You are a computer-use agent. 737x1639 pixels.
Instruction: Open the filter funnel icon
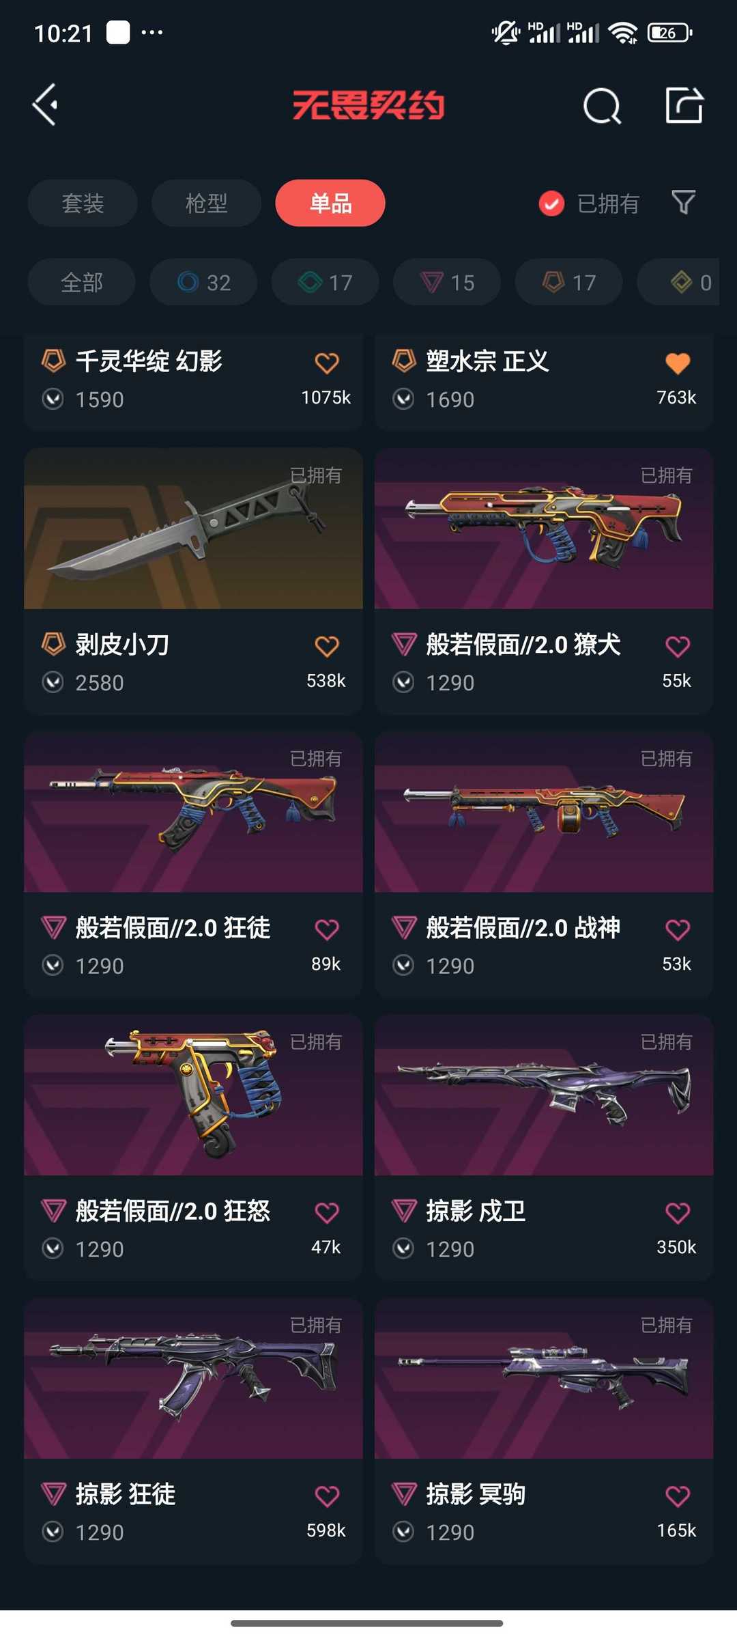point(683,203)
